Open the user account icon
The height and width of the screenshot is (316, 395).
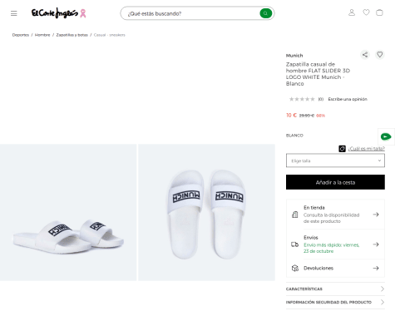tap(352, 12)
